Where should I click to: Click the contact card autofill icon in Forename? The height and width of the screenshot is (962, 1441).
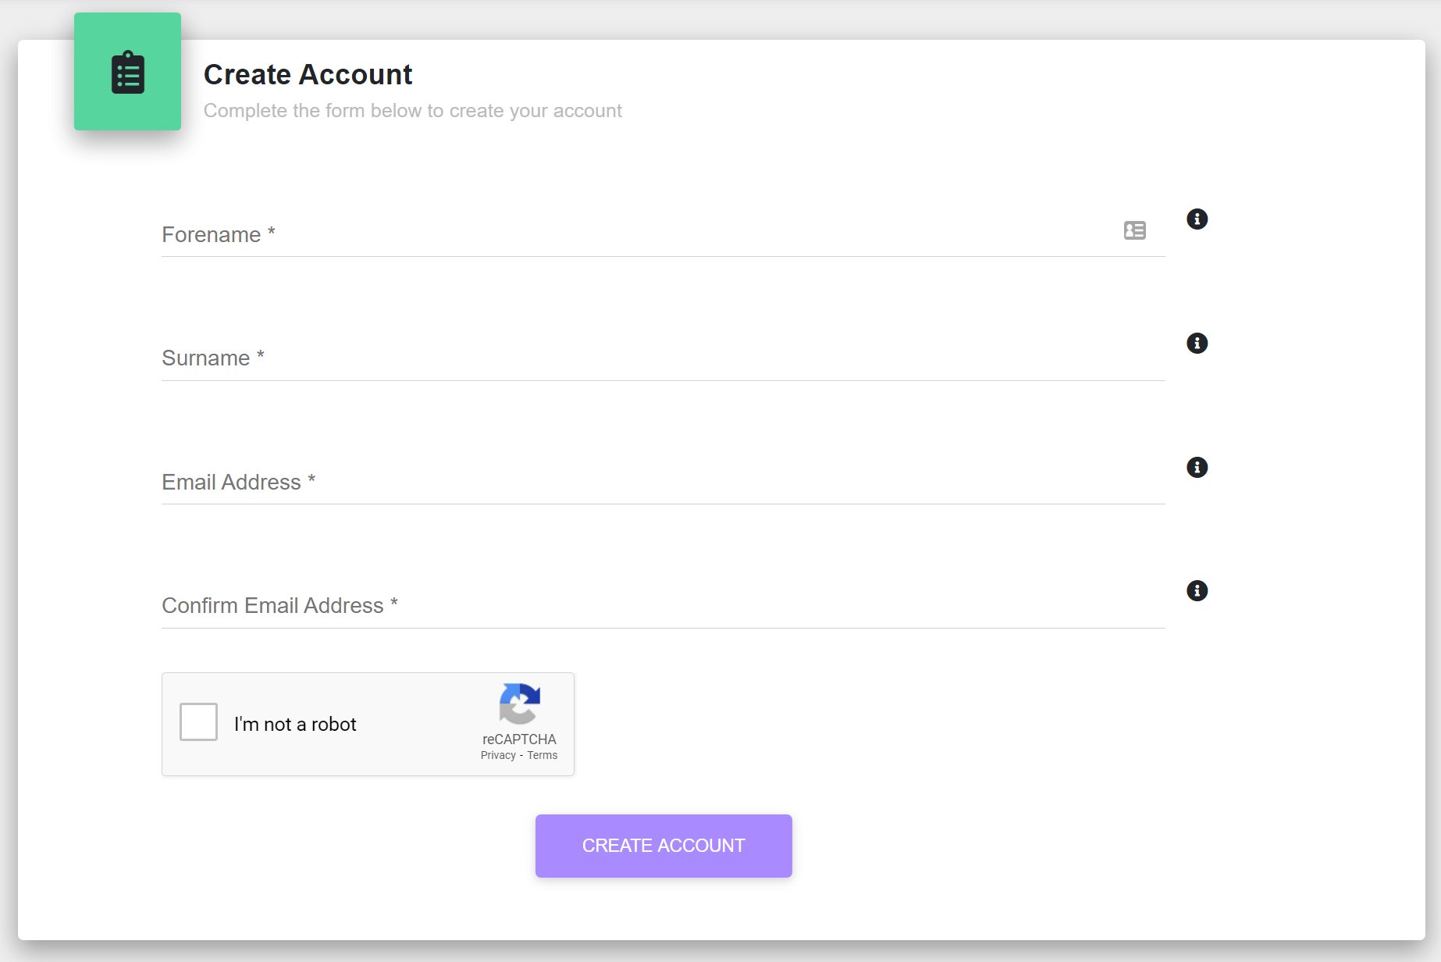coord(1134,230)
